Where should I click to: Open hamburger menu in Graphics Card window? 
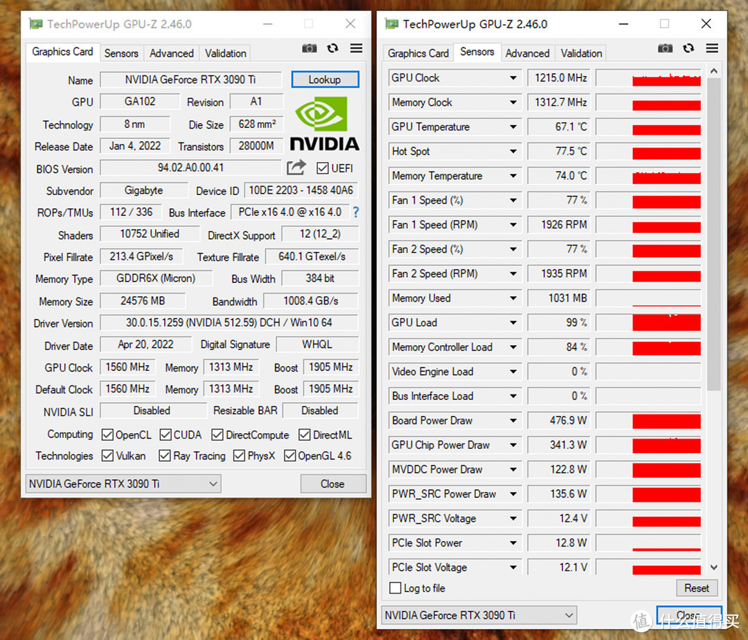[x=357, y=48]
